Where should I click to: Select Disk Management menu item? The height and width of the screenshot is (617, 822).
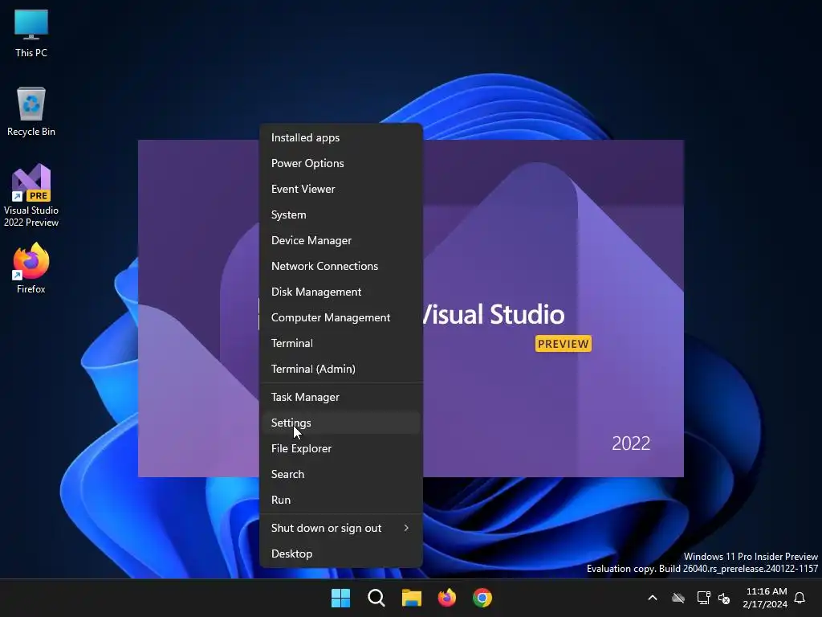click(340, 292)
